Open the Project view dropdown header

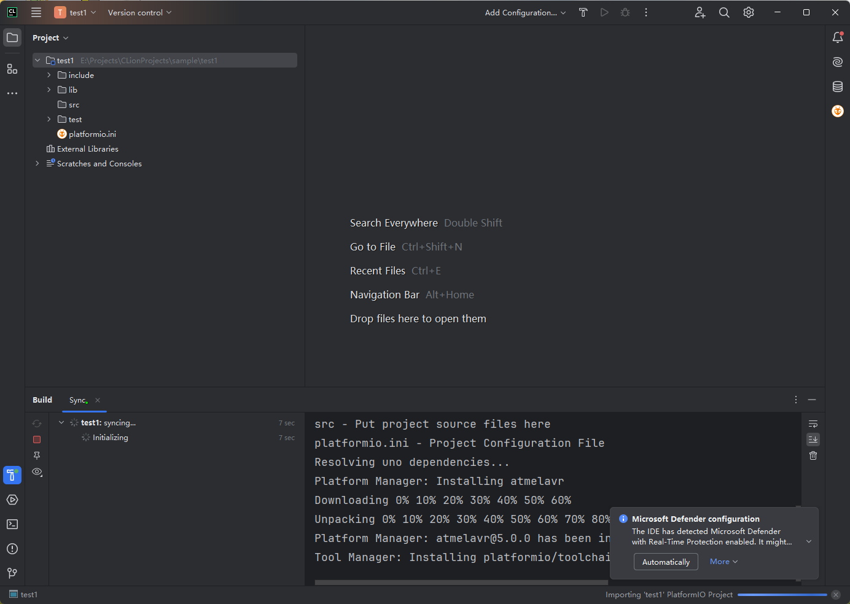click(x=50, y=37)
